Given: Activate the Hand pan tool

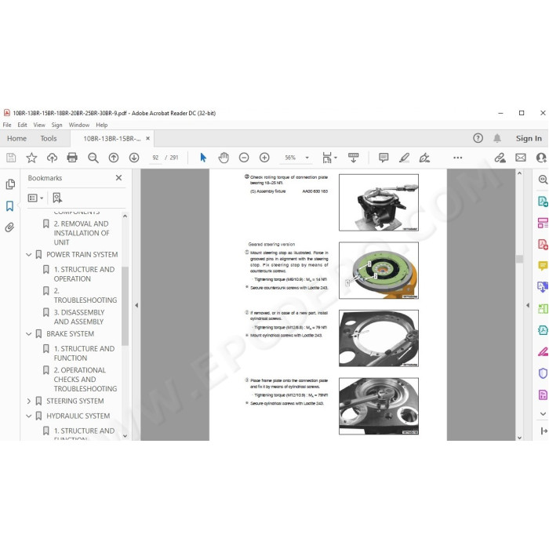Looking at the screenshot, I should point(224,158).
